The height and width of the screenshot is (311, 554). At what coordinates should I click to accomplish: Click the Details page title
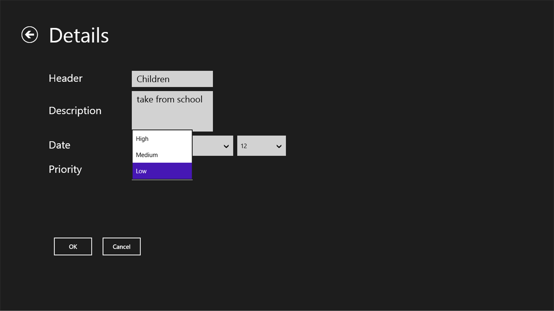[x=78, y=35]
